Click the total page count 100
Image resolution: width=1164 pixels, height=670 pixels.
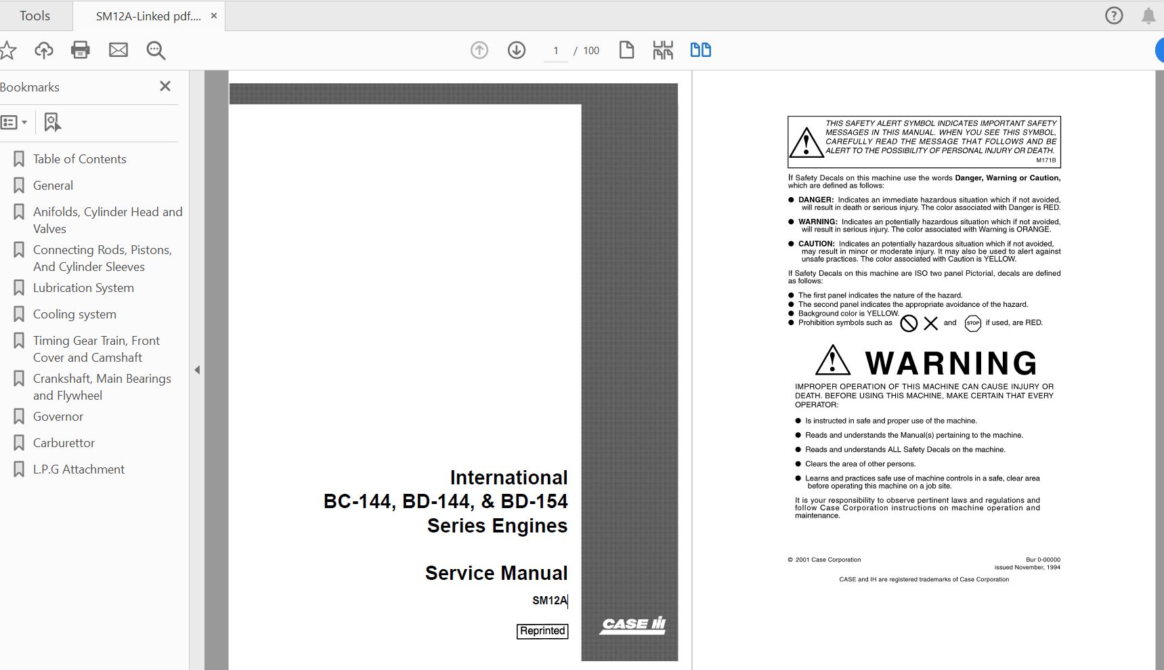(591, 51)
